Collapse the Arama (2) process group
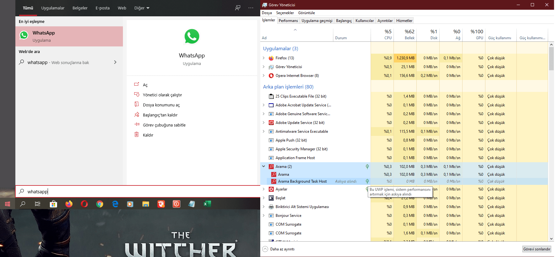Screen dimensions: 555x257 263,167
